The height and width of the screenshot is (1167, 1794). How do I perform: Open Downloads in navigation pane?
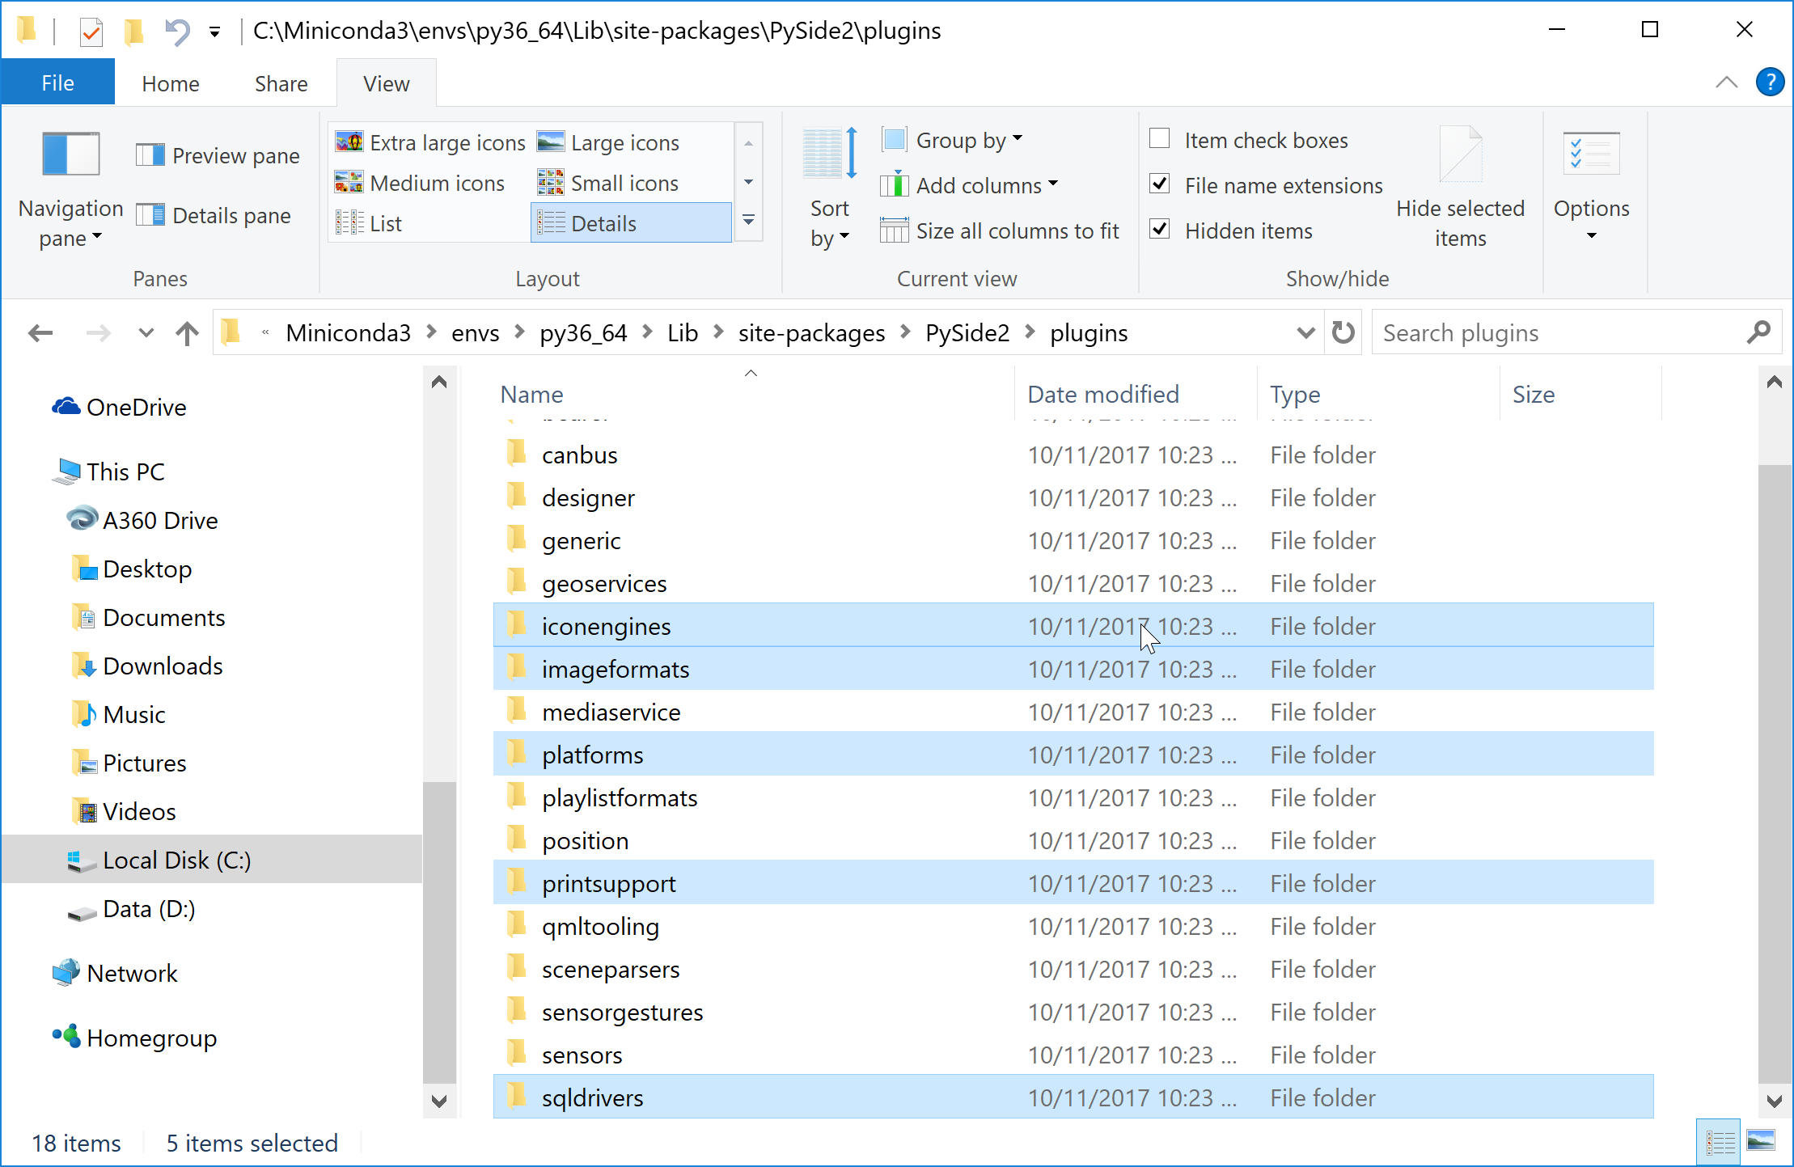[x=146, y=666]
